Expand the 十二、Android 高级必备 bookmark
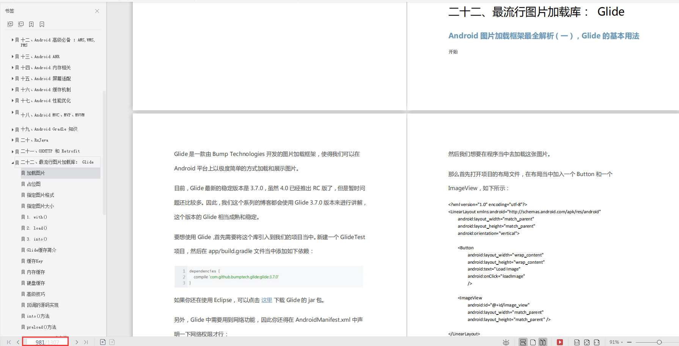679x346 pixels. (13, 40)
